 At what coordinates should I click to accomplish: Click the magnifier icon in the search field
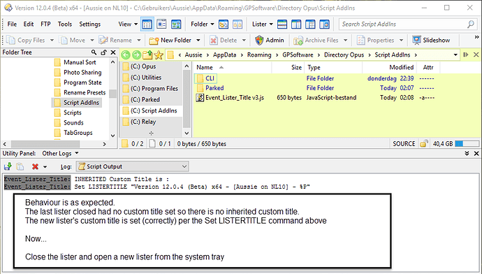pyautogui.click(x=470, y=24)
